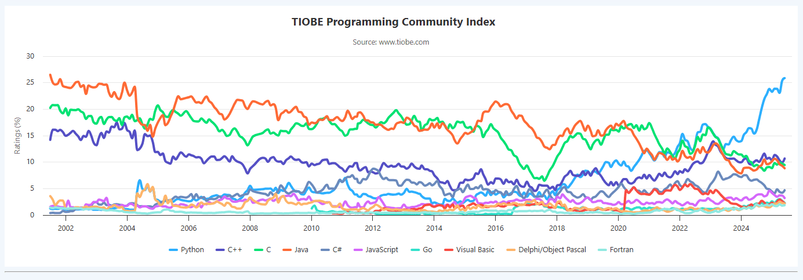Click the 30 y-axis value

[x=31, y=56]
